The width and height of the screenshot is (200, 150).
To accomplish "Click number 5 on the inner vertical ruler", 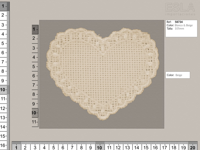I will click(33, 66).
